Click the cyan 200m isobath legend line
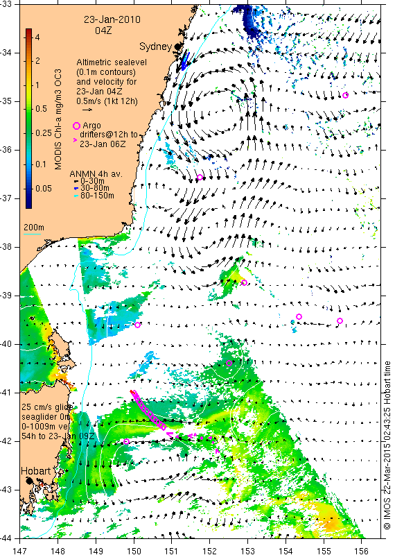Screen dimensions: 395x555 (x=32, y=233)
